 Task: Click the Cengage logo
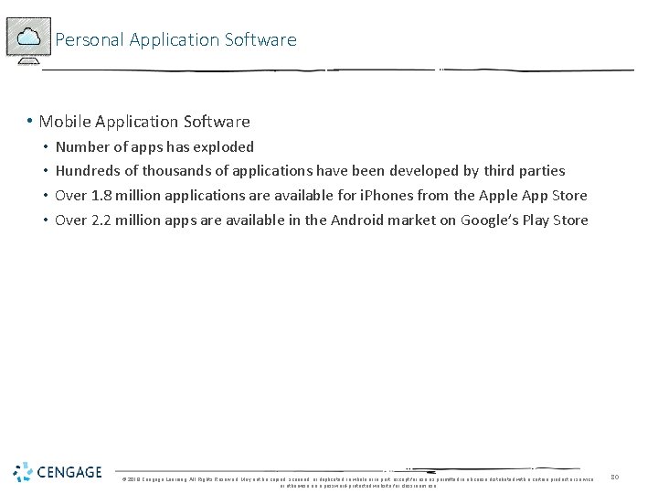pyautogui.click(x=58, y=472)
